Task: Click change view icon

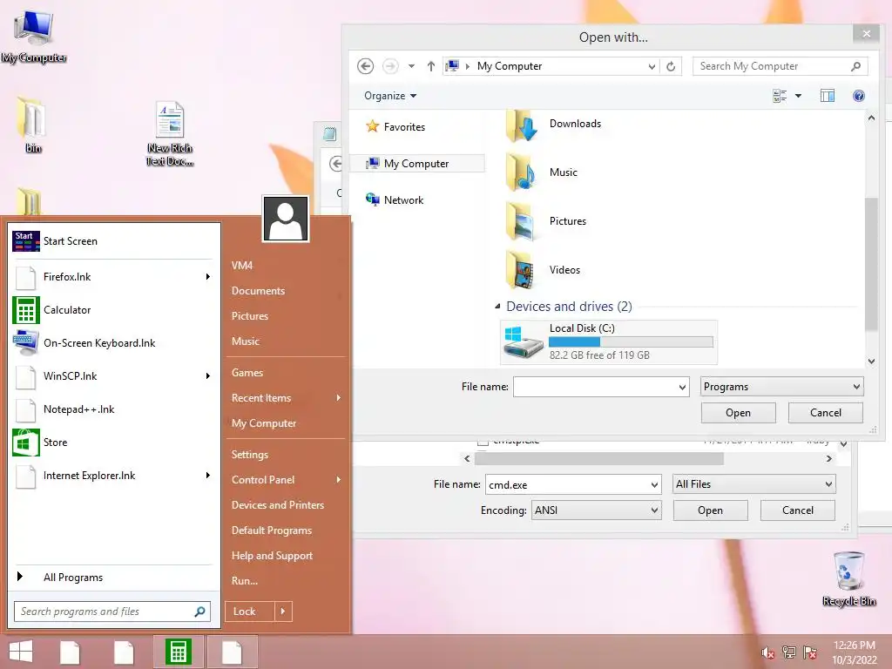Action: [780, 96]
